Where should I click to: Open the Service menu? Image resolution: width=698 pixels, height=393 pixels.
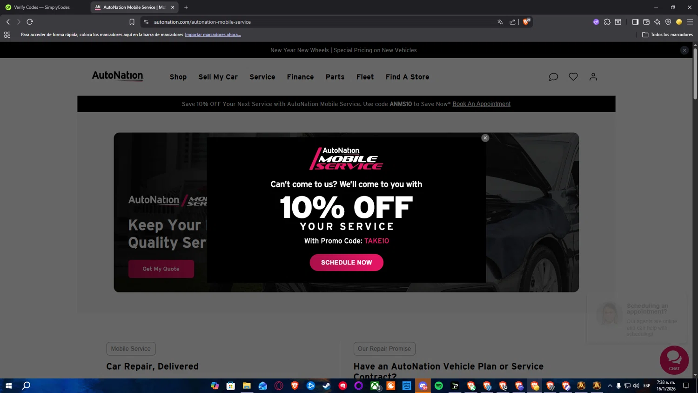262,77
